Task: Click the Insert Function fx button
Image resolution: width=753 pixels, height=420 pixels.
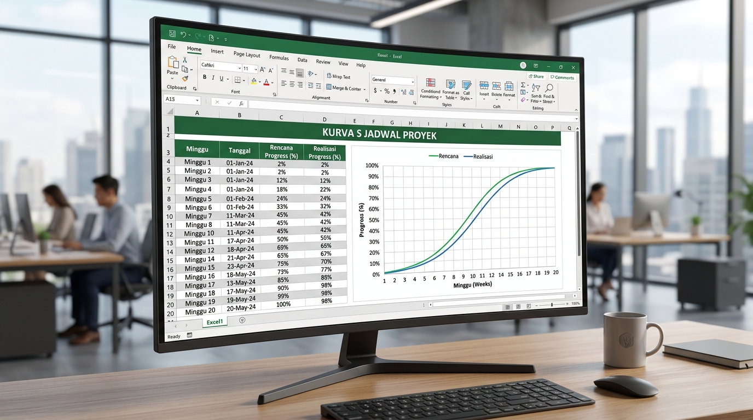Action: point(241,103)
